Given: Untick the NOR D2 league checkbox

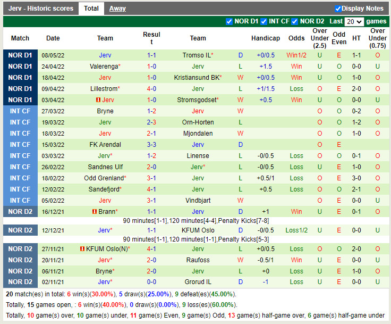Looking at the screenshot, I should [x=295, y=21].
